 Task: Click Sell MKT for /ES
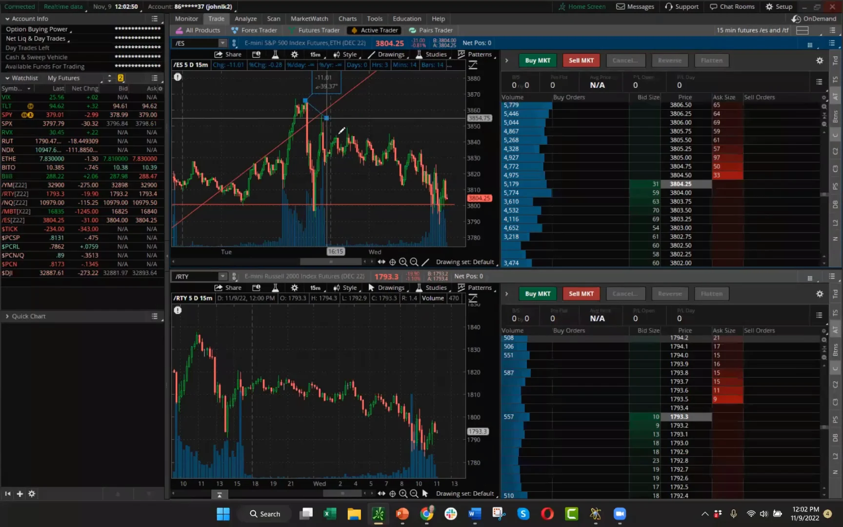581,61
